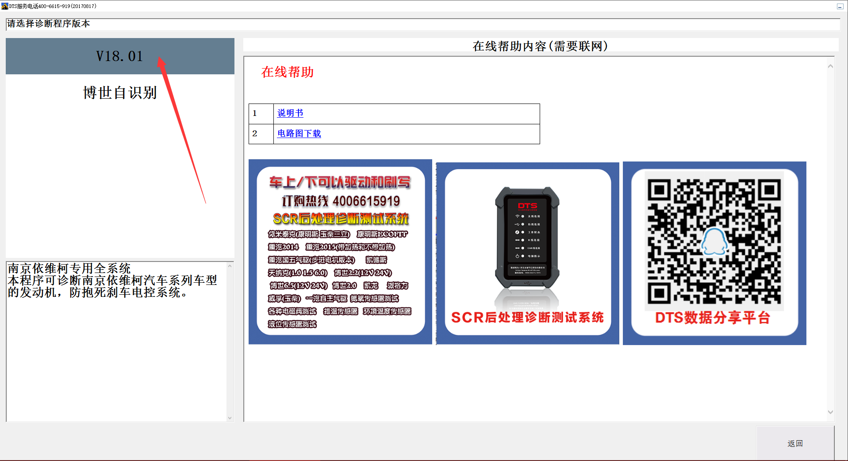
Task: Click the 订购热线 4006615919 text
Action: 341,201
